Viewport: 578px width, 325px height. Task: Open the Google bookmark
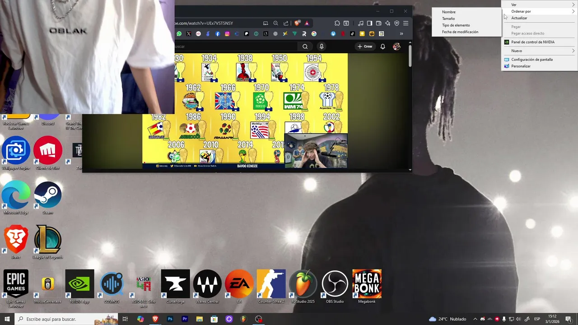pyautogui.click(x=314, y=34)
